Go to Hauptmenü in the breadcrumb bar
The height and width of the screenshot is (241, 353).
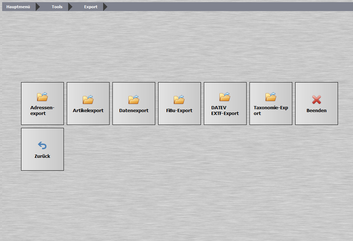click(x=18, y=7)
